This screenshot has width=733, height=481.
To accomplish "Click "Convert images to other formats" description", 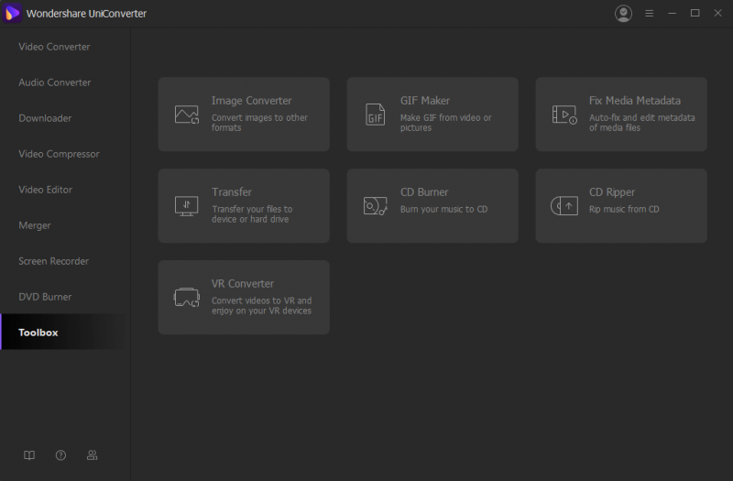I will click(259, 123).
